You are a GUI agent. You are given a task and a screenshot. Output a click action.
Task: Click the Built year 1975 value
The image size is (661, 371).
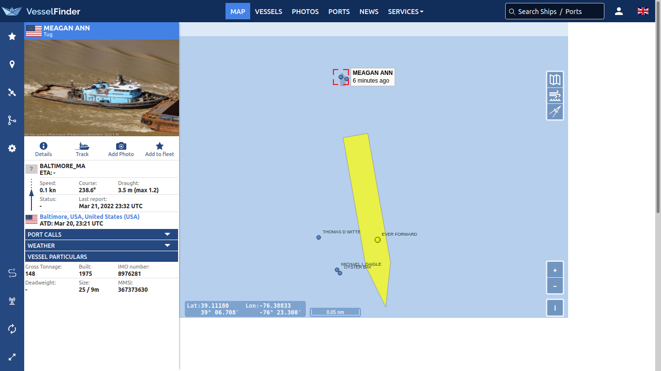86,274
